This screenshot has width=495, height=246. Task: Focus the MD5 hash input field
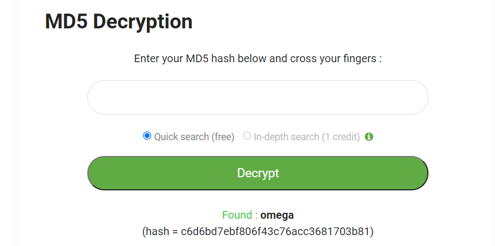point(258,98)
